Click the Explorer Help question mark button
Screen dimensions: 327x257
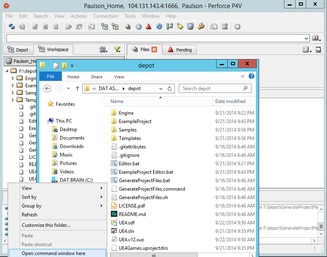coord(251,76)
